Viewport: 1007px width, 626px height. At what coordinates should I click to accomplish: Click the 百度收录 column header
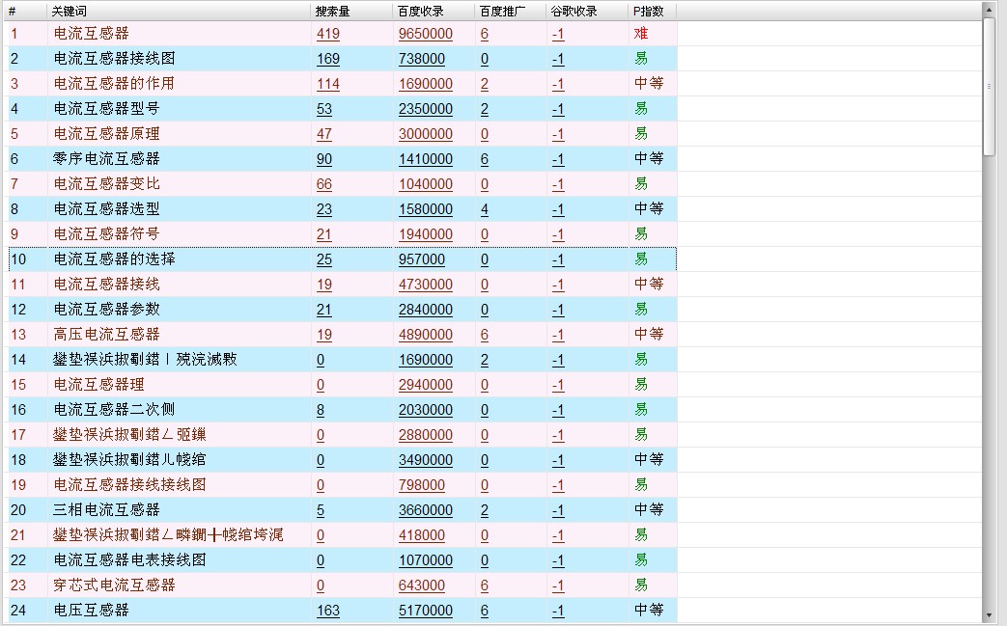click(x=420, y=12)
